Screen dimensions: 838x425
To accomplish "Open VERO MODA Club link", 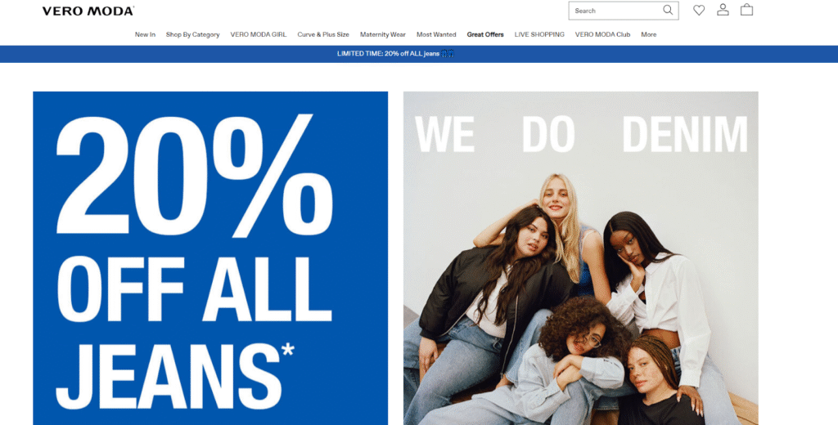I will (x=602, y=34).
